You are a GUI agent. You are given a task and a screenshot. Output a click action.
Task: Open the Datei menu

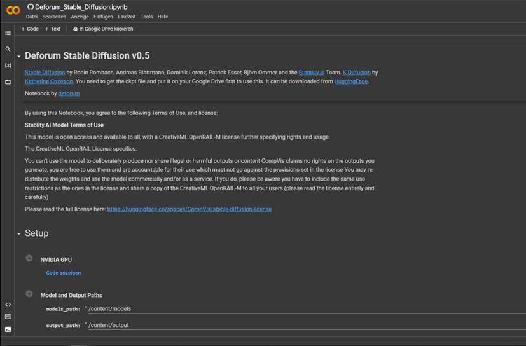point(32,17)
